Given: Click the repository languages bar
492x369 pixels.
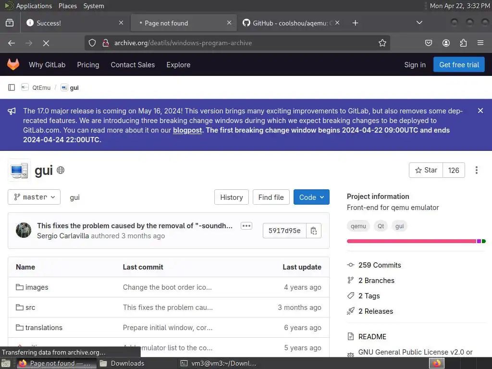Looking at the screenshot, I should 416,241.
